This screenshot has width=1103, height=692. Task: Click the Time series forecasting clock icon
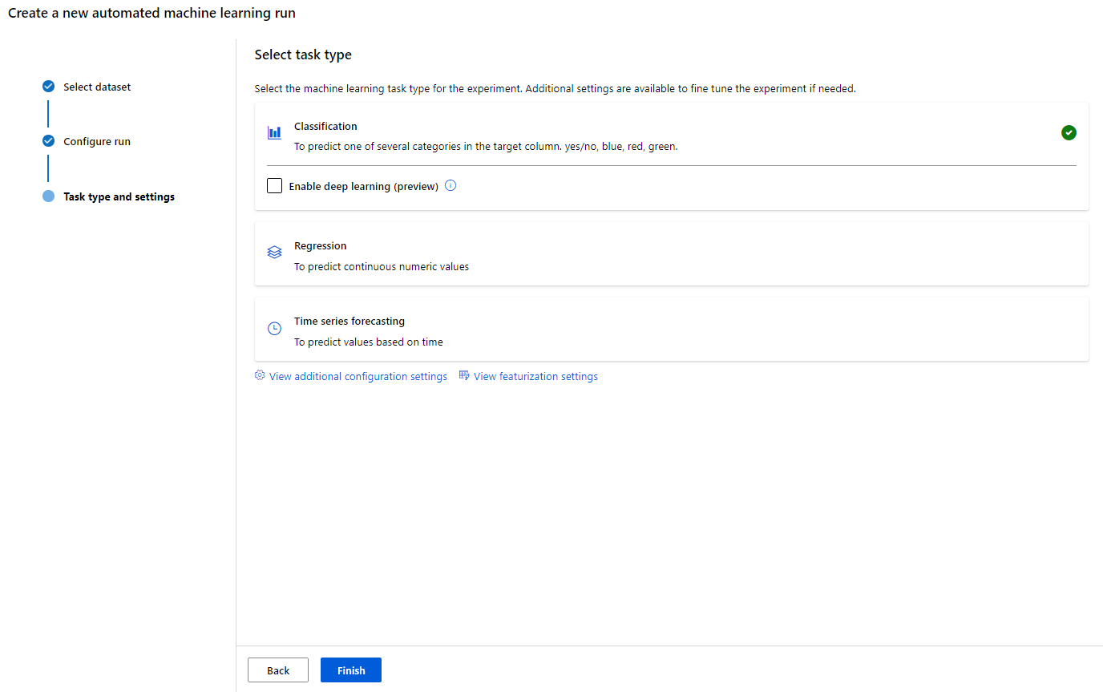tap(274, 328)
